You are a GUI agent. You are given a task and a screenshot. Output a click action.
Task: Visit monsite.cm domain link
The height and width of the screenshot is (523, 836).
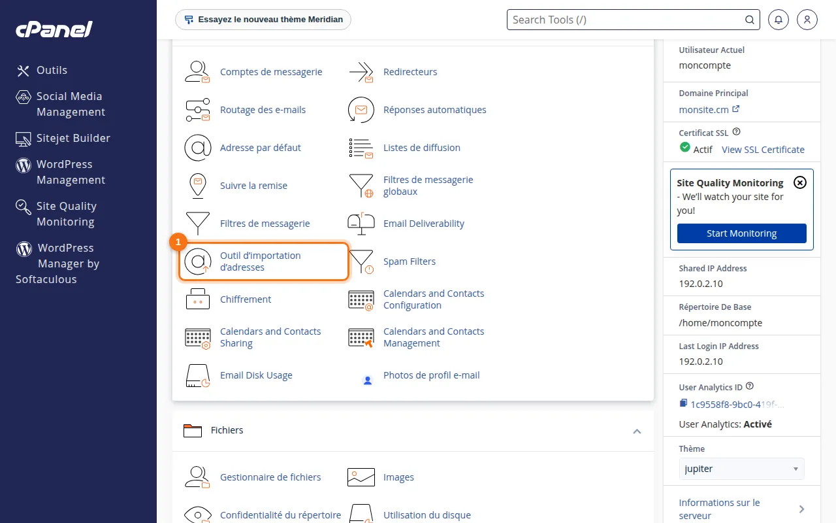click(709, 109)
